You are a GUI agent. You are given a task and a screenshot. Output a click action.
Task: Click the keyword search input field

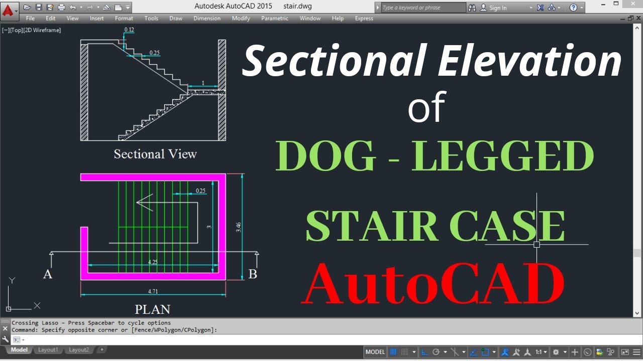pos(423,8)
